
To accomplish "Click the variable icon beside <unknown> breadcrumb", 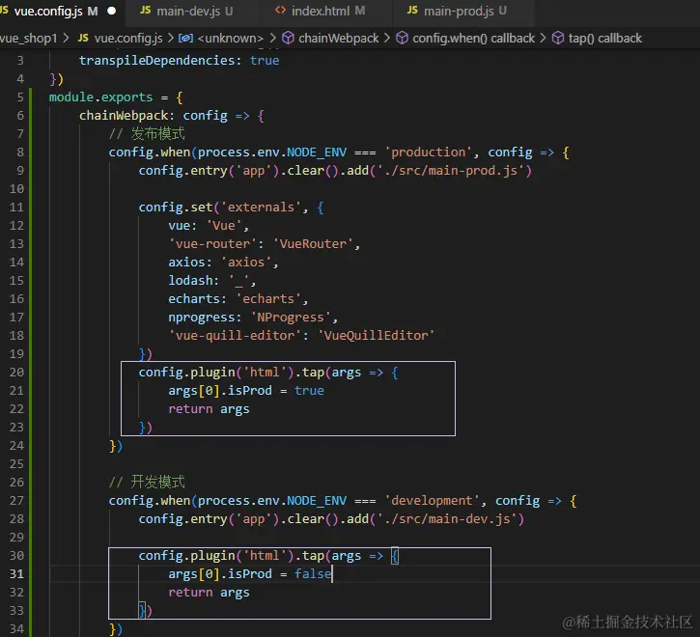I will pos(185,39).
